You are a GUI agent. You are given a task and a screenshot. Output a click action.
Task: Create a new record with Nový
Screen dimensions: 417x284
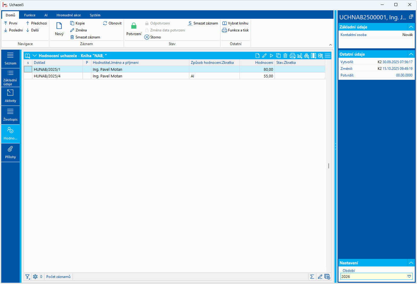pos(59,29)
